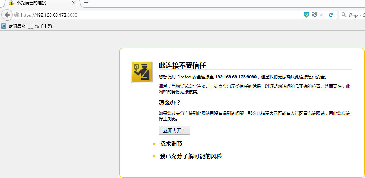The width and height of the screenshot is (365, 178).
Task: Click the green shield security icon
Action: point(307,15)
